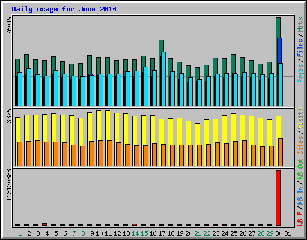Click green weekend day label '15'

(x=144, y=233)
